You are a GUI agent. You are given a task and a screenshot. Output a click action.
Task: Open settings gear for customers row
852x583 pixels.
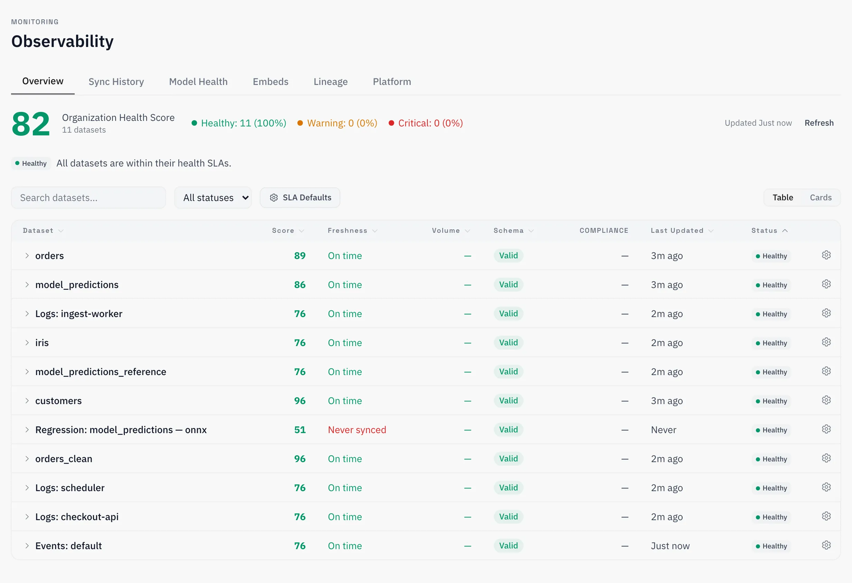826,400
